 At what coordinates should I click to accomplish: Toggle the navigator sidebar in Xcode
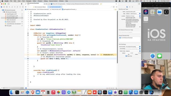point(9,4)
